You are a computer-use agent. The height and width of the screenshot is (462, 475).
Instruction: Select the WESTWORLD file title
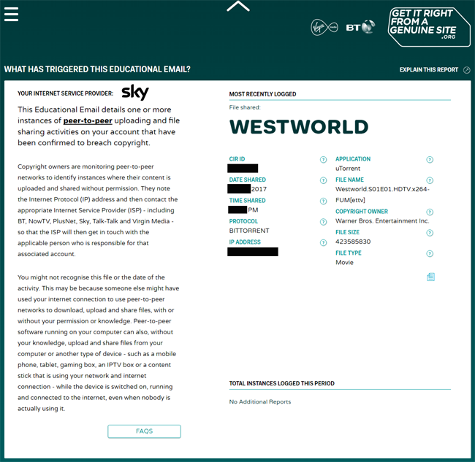299,127
